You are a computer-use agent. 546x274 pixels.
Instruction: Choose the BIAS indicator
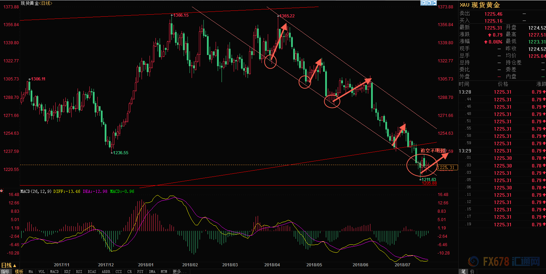coord(92,272)
